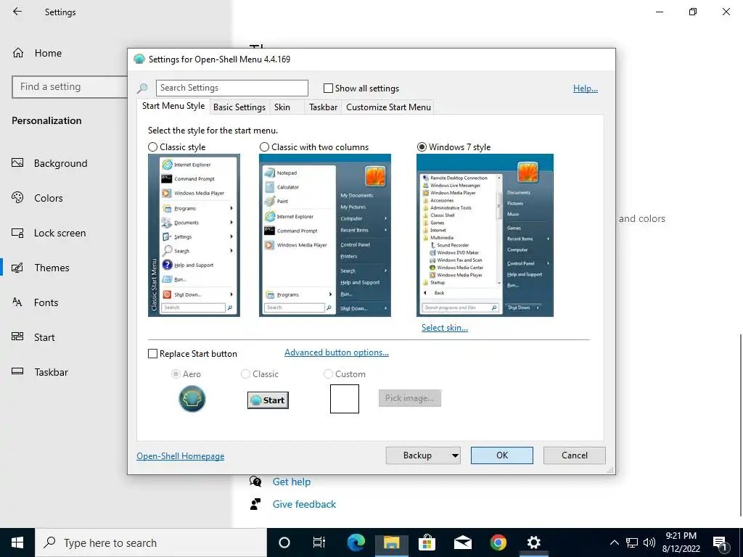
Task: Open Mail app from taskbar
Action: pyautogui.click(x=462, y=542)
